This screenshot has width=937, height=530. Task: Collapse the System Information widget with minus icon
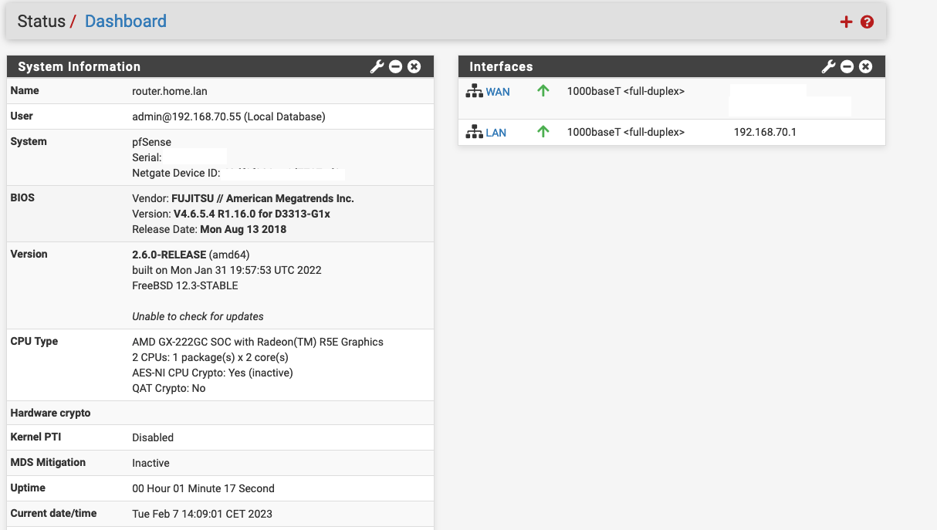(396, 66)
